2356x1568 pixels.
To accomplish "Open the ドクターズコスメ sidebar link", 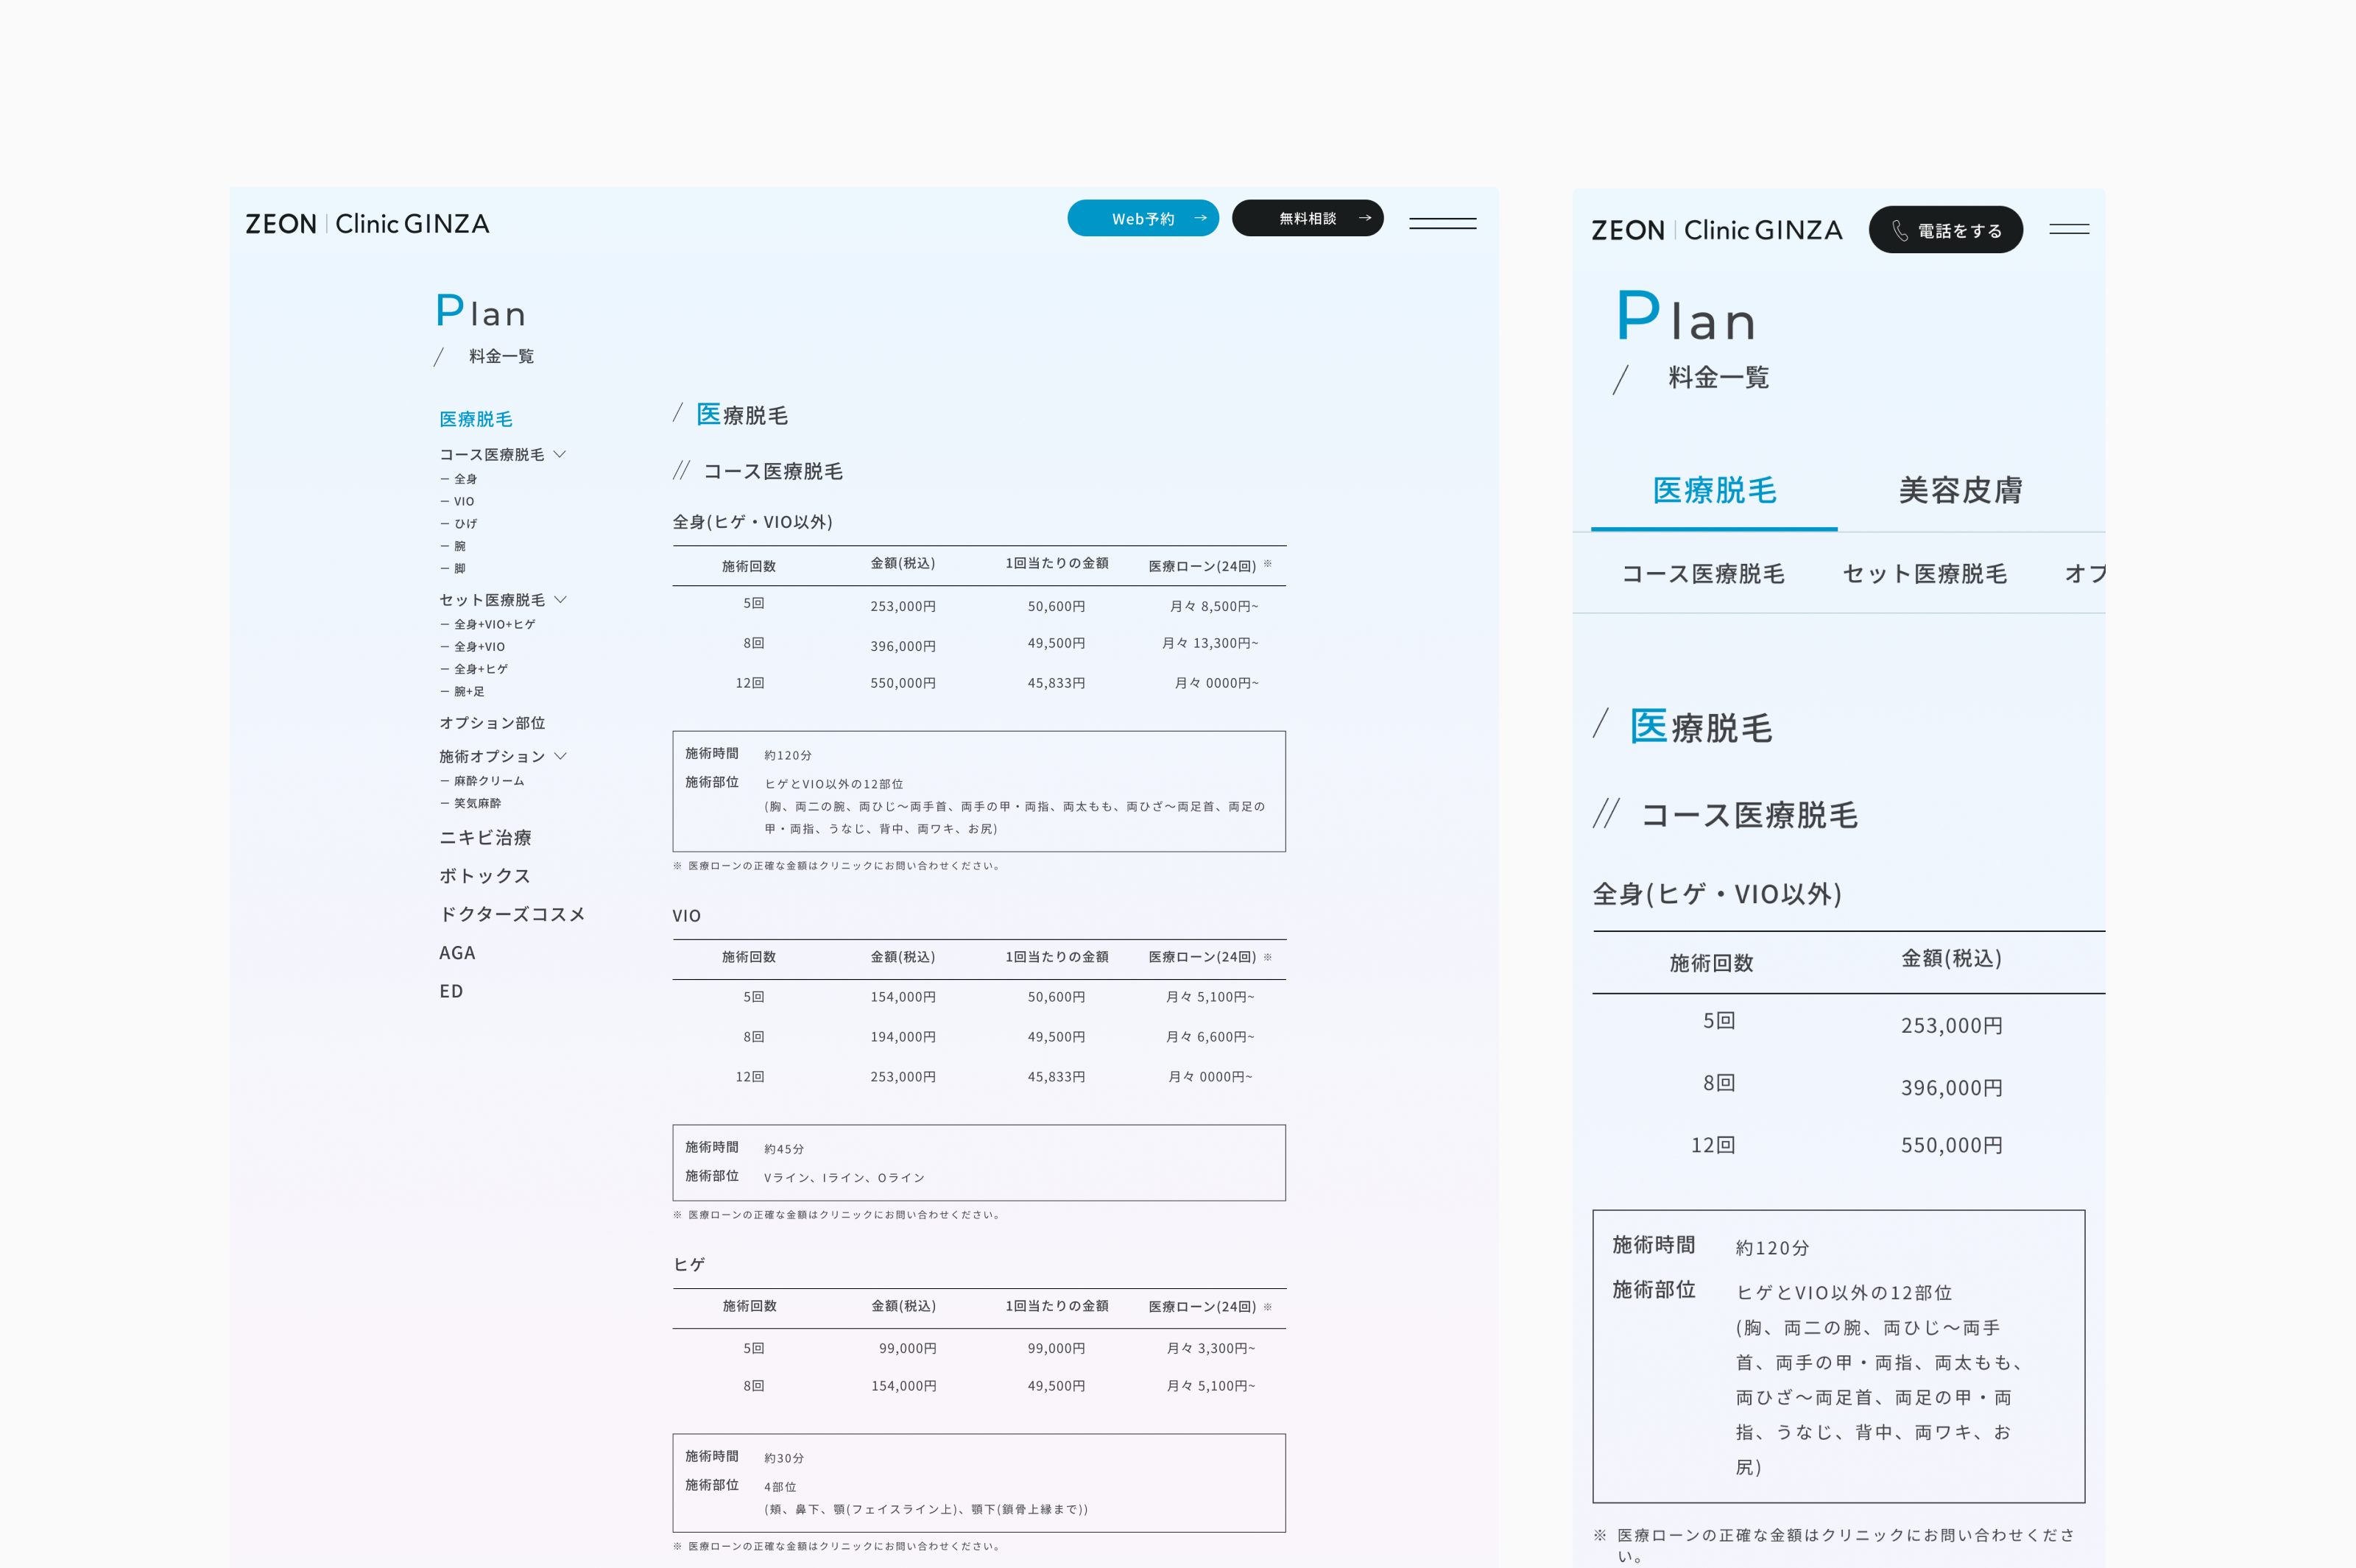I will click(512, 914).
